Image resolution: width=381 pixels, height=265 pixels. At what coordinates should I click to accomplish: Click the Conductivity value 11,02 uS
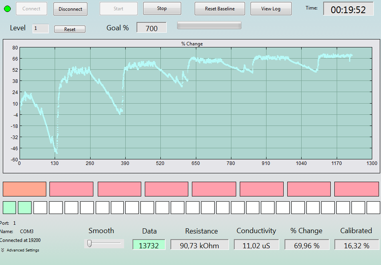[257, 245]
